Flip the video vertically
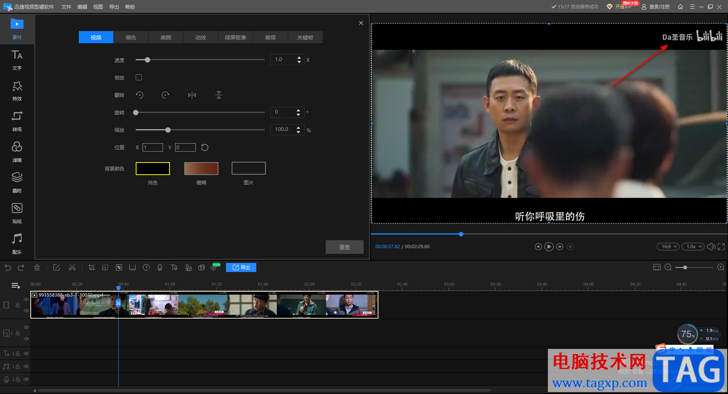This screenshot has height=394, width=728. tap(219, 95)
